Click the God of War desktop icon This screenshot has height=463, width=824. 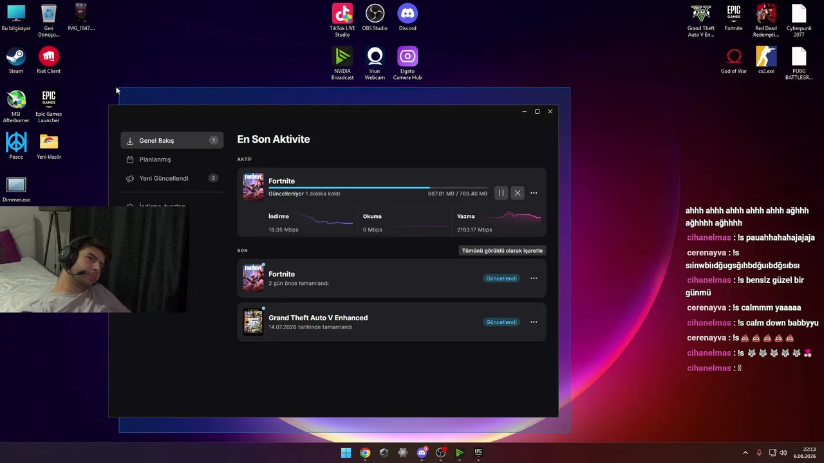tap(734, 60)
